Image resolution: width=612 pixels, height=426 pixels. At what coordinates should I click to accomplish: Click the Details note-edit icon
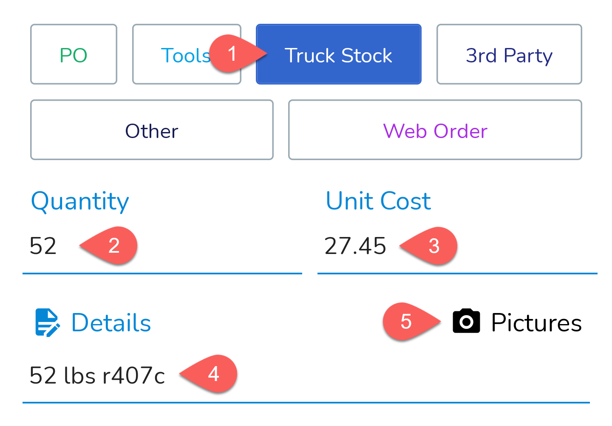click(x=47, y=322)
